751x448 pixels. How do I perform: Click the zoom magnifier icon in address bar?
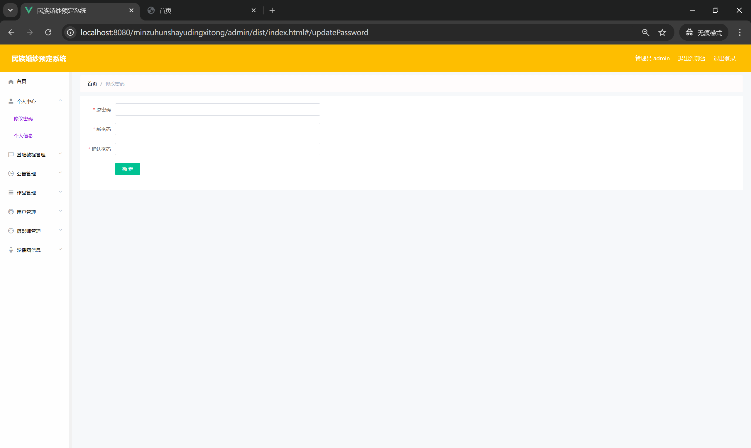646,32
